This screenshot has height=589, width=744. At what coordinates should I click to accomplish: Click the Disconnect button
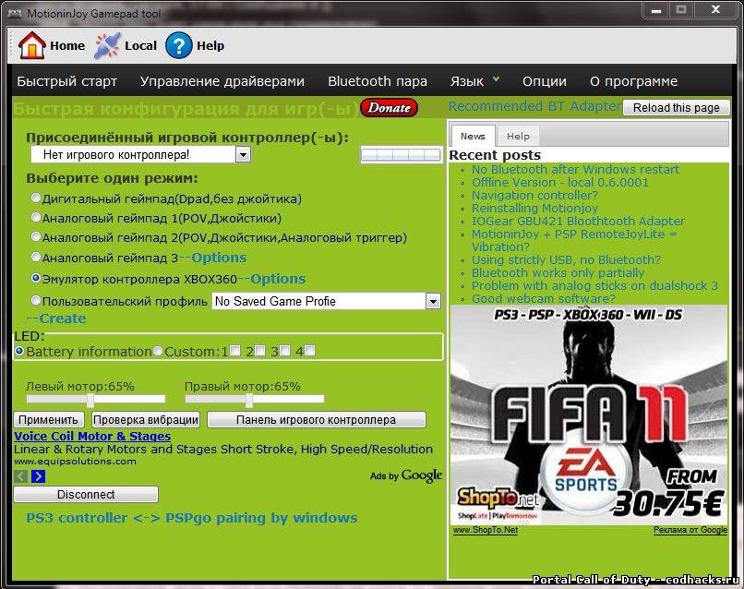tap(86, 494)
